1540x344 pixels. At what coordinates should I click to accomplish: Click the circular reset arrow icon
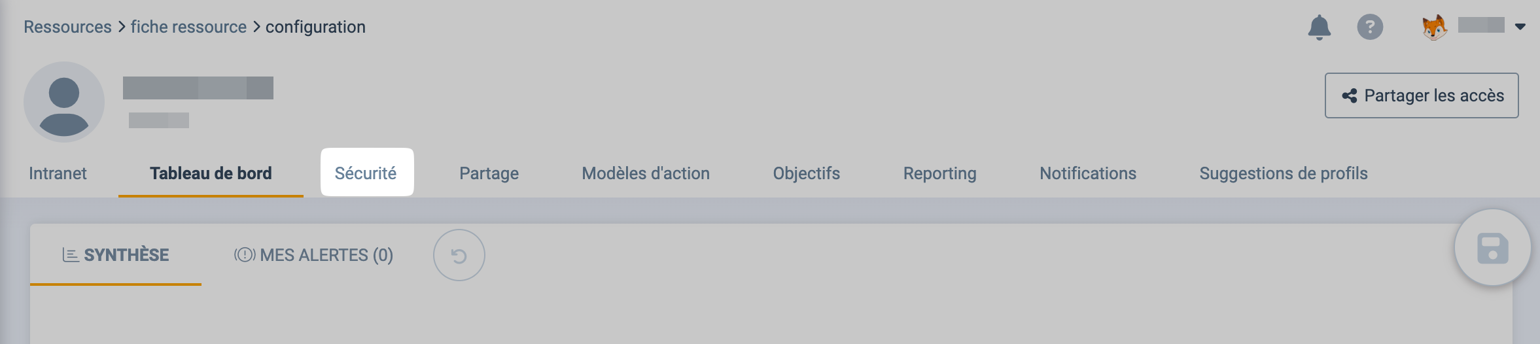(459, 255)
